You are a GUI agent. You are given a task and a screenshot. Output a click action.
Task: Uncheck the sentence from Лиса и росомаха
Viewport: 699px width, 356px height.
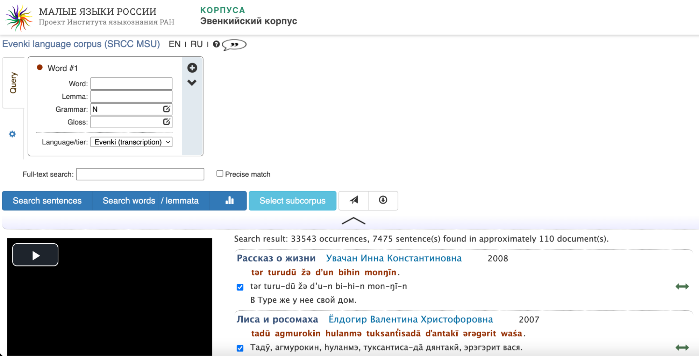[240, 348]
